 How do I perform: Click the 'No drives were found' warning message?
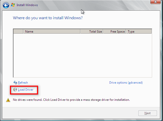tap(71, 100)
